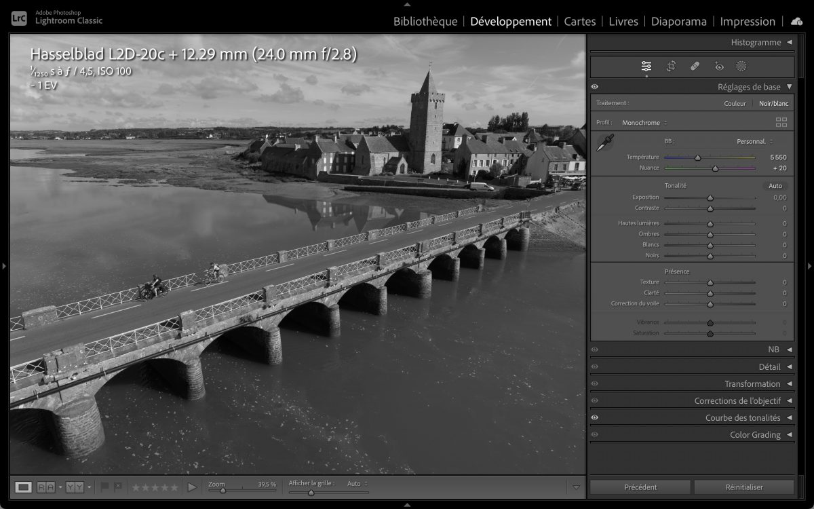Click the Réinitialiser button
The width and height of the screenshot is (814, 509).
pyautogui.click(x=744, y=487)
